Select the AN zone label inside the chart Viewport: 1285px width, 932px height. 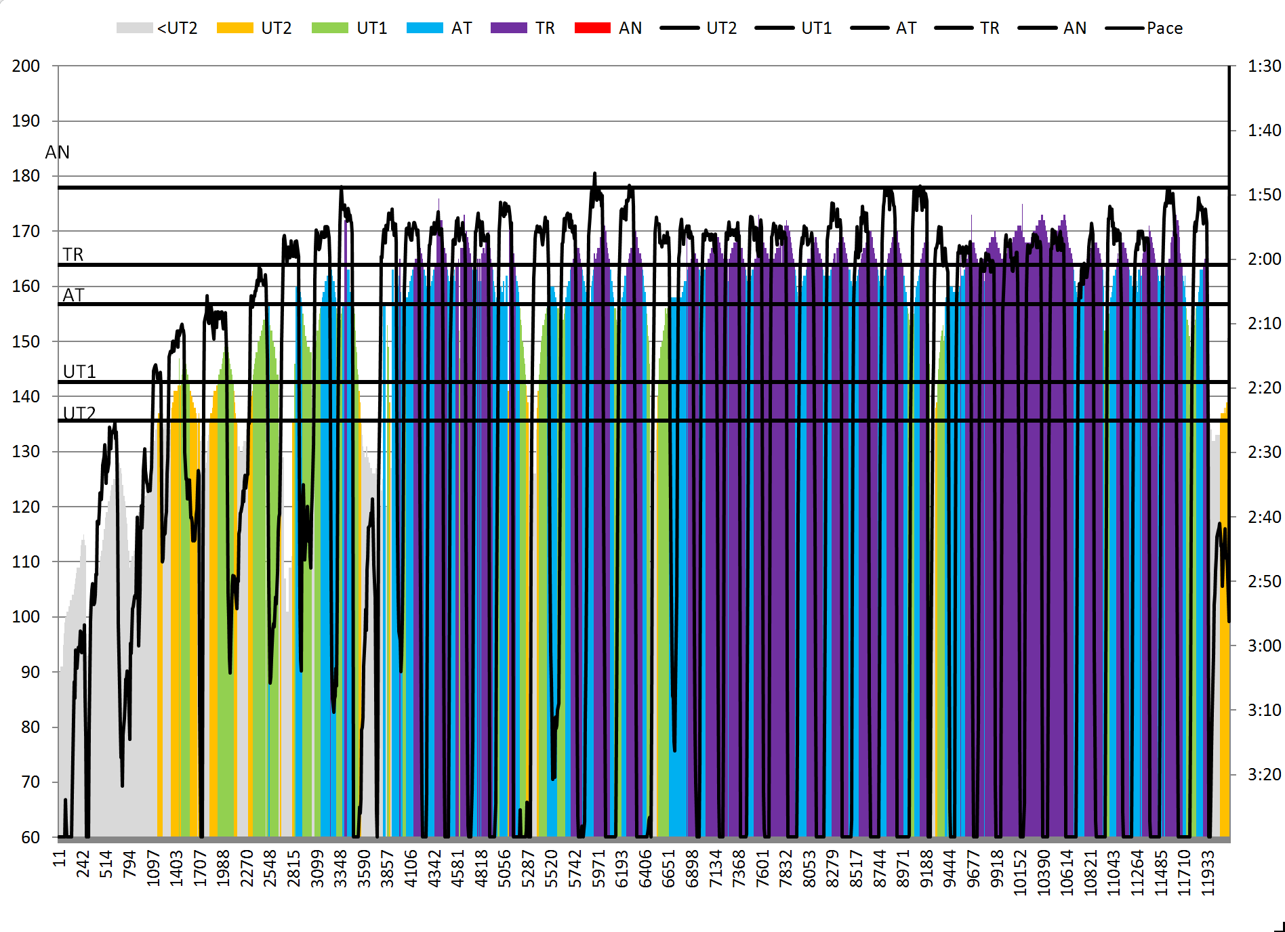(58, 152)
